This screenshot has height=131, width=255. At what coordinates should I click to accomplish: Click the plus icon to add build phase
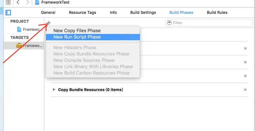(49, 23)
